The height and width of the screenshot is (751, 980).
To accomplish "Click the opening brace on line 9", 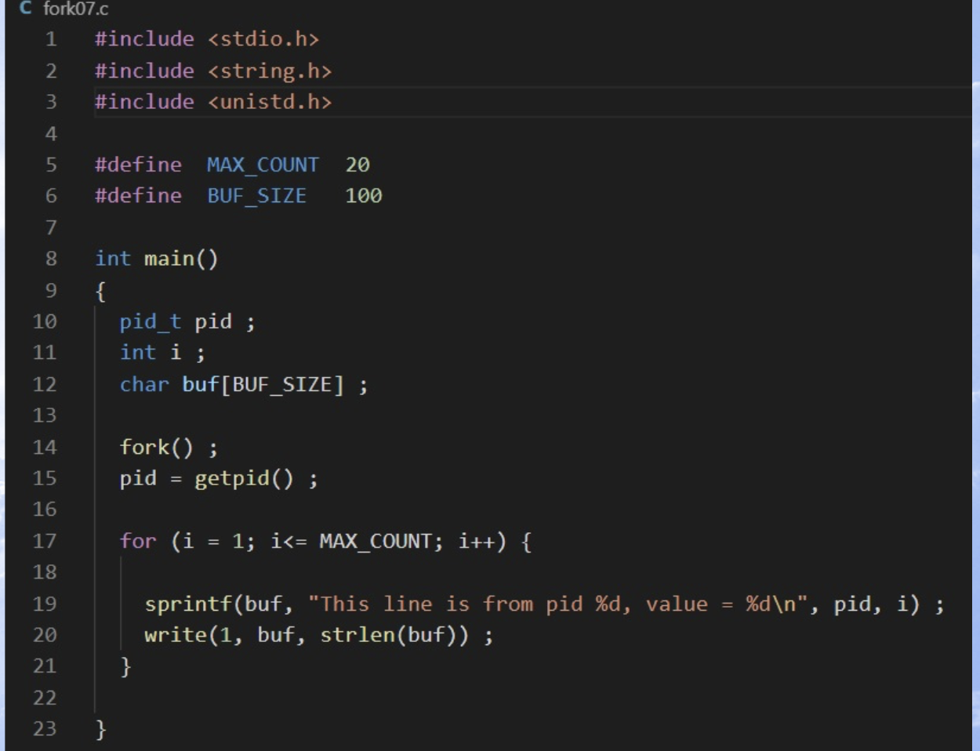I will pyautogui.click(x=100, y=291).
